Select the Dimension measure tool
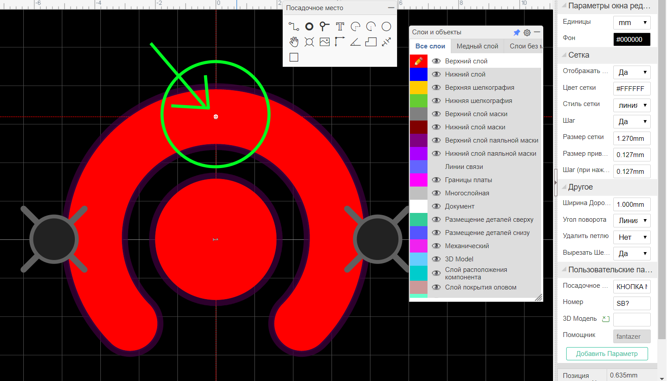 tap(386, 42)
